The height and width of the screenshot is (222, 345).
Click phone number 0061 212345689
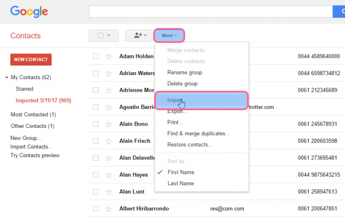coord(317,90)
